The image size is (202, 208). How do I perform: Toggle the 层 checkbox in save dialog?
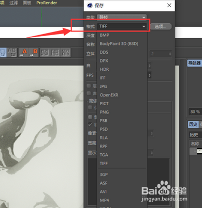coord(89,86)
